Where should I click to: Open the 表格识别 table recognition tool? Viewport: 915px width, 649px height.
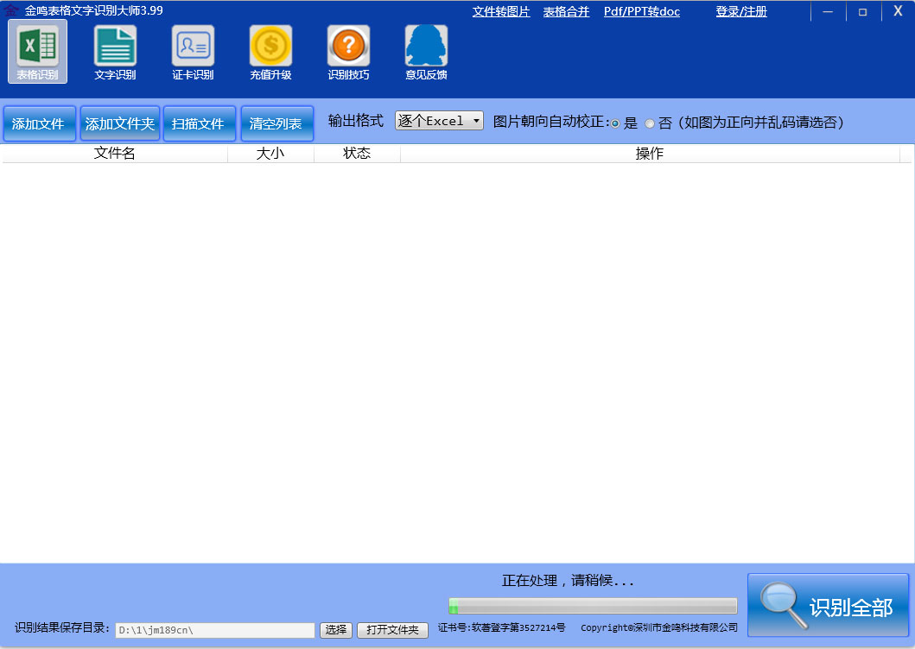coord(37,52)
